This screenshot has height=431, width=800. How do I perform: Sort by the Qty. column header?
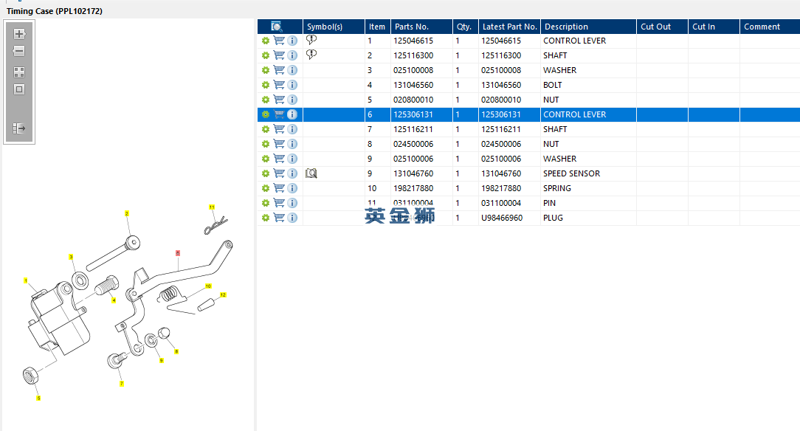click(x=465, y=27)
